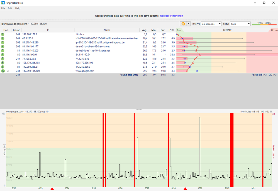Click the three-dot splitter handle above graph
Screen dimensions: 278x191
[139, 110]
